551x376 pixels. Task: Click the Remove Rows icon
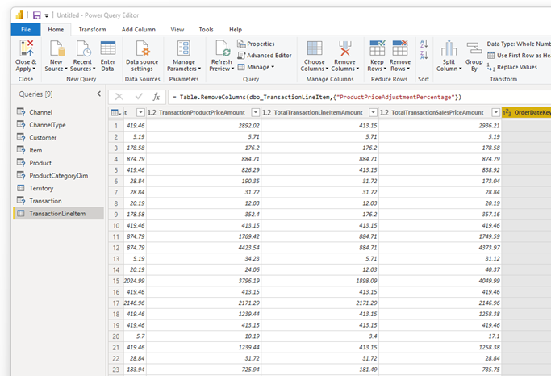tap(400, 48)
